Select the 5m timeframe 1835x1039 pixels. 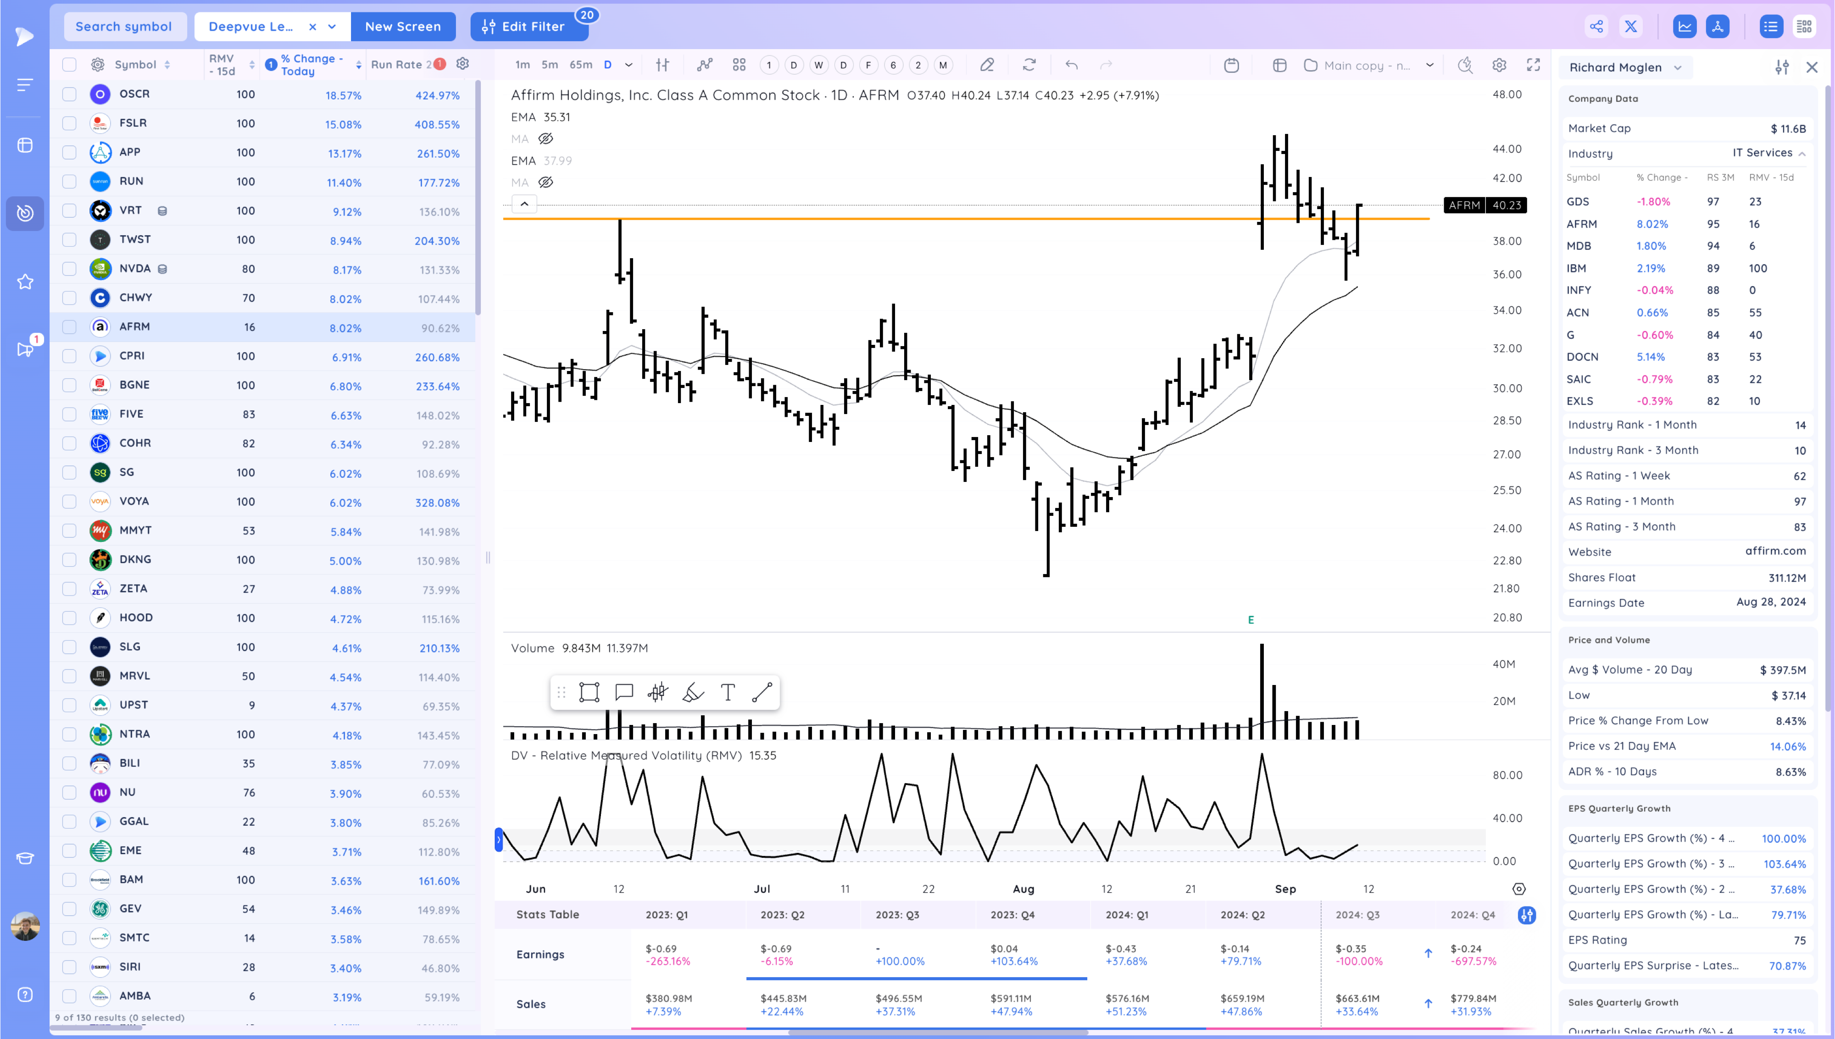tap(549, 65)
